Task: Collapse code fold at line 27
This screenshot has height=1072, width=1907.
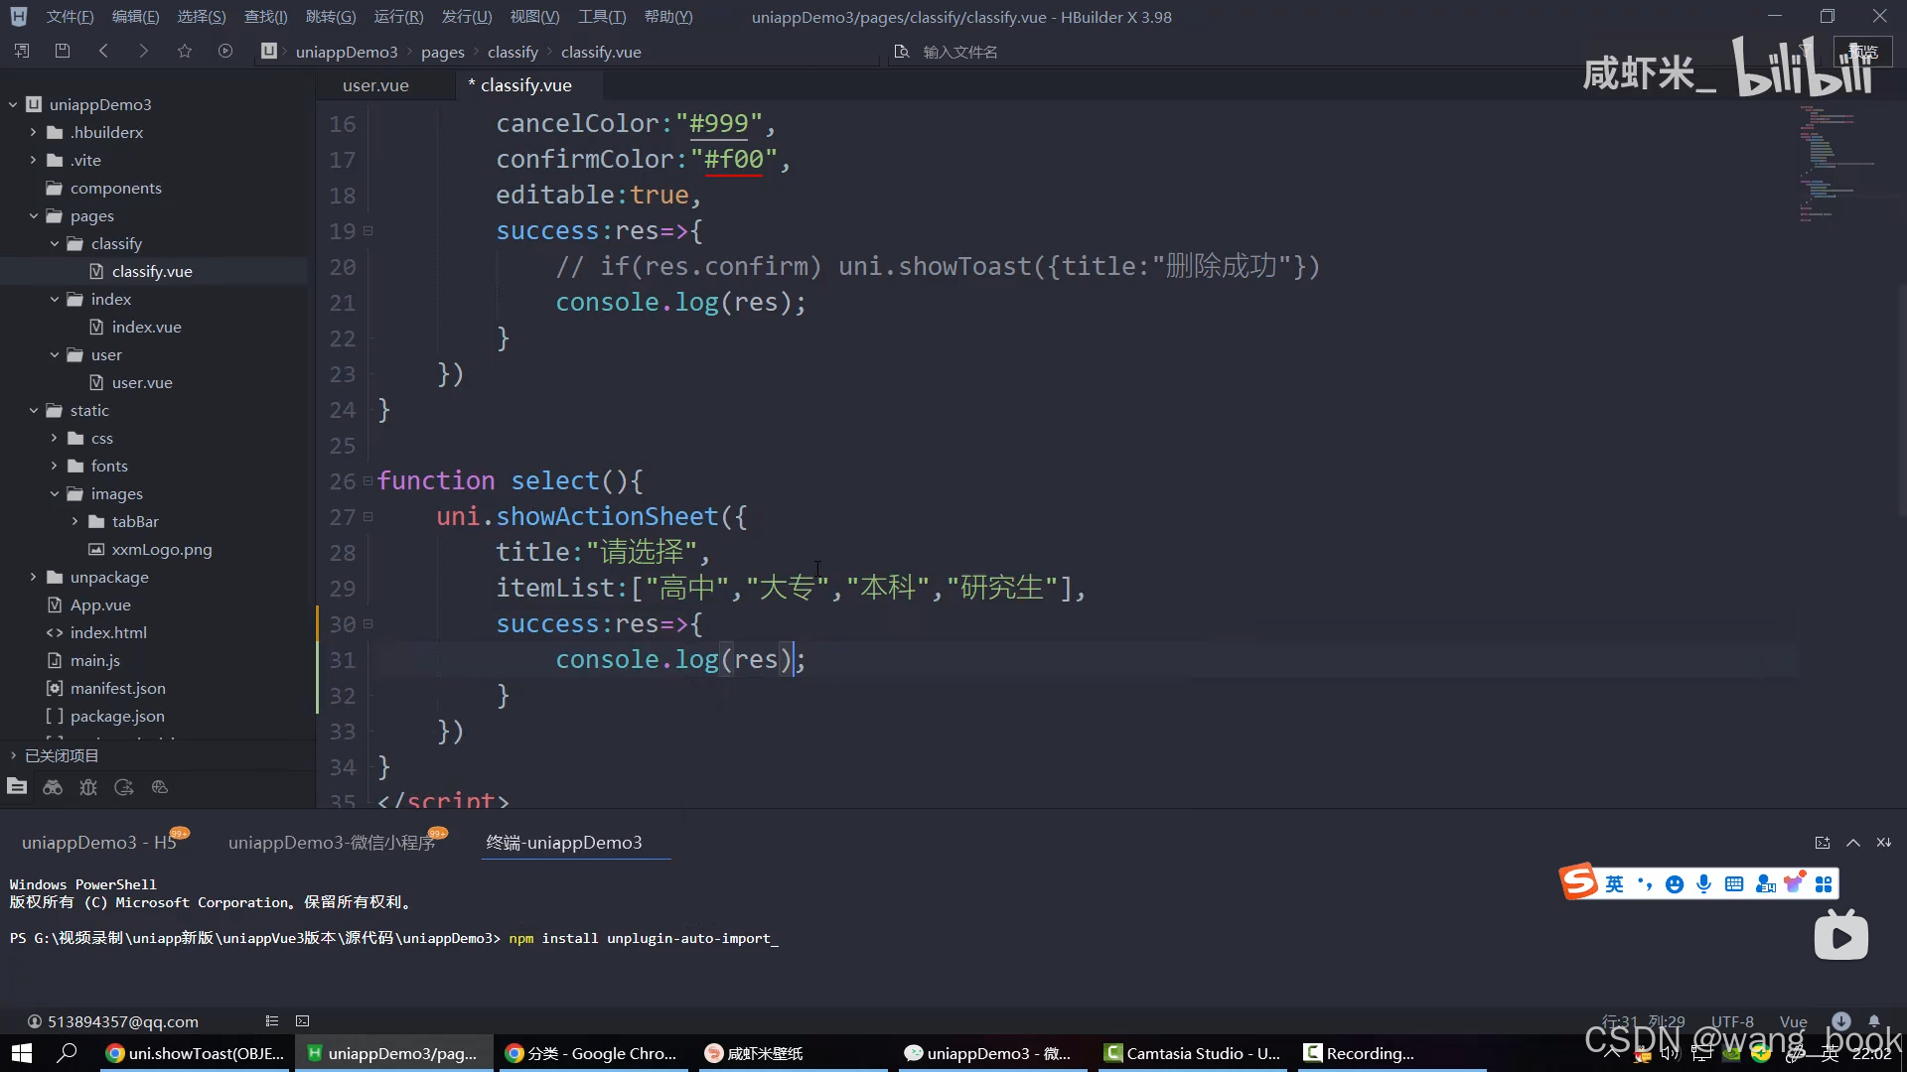Action: 367,517
